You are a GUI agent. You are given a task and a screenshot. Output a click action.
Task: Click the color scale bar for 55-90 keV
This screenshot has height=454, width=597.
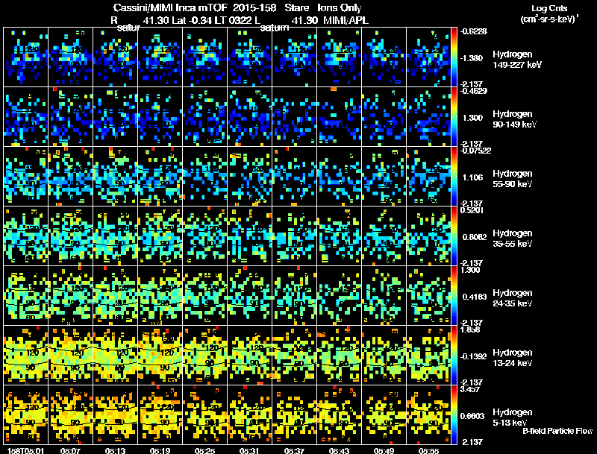pos(454,177)
